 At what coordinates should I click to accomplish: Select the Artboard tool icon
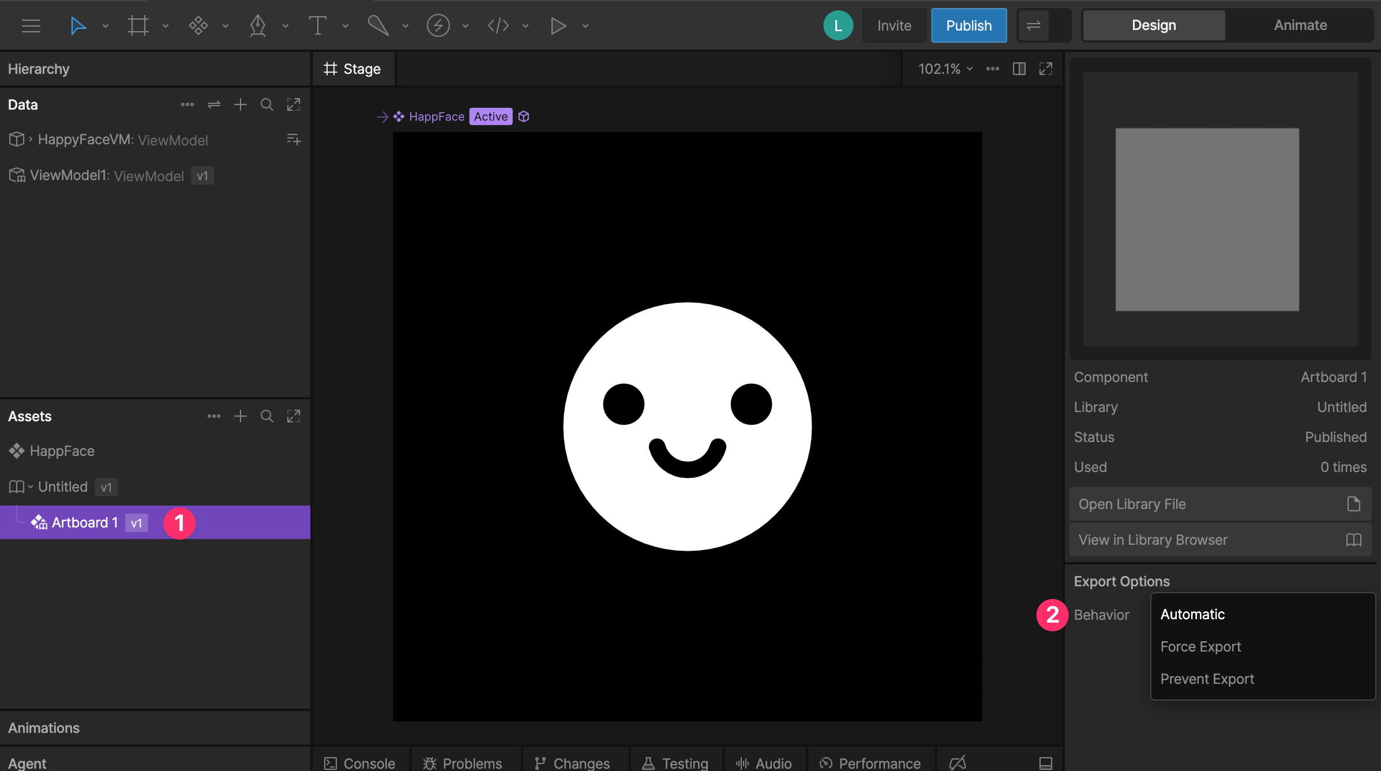[138, 25]
